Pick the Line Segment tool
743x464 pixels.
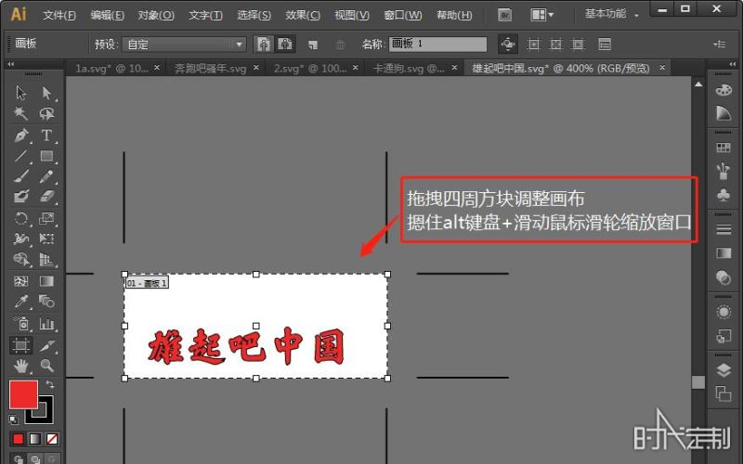[x=20, y=156]
